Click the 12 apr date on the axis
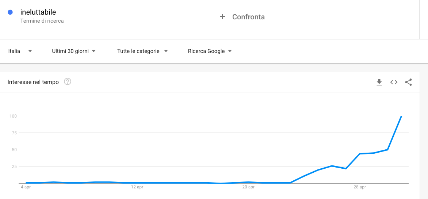 pos(137,187)
